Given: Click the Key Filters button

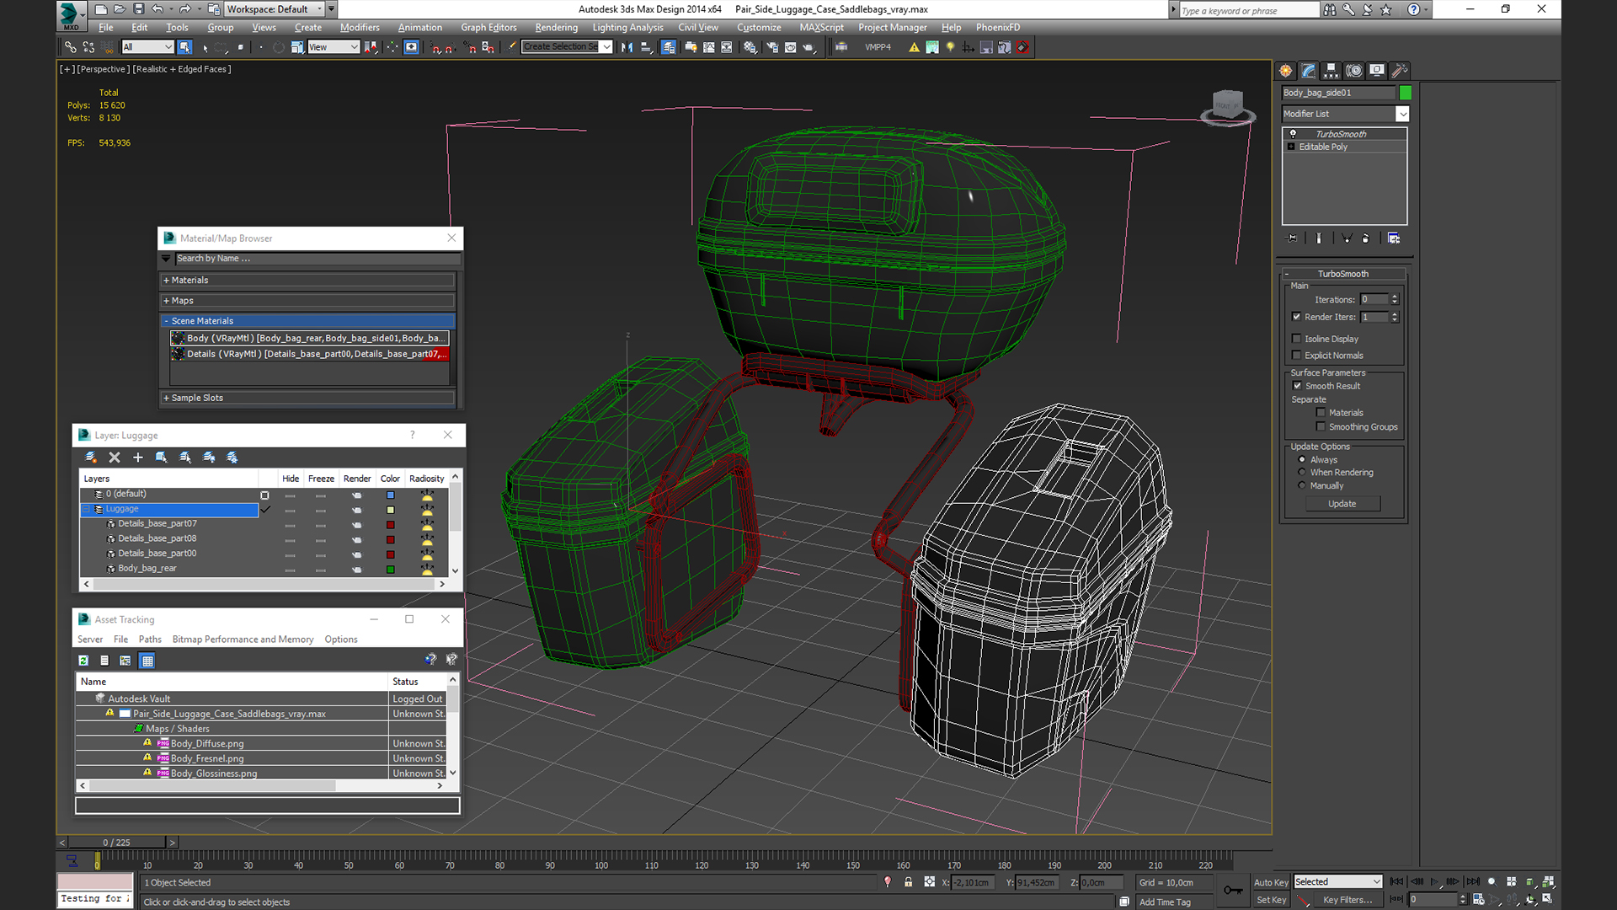Looking at the screenshot, I should click(1347, 900).
